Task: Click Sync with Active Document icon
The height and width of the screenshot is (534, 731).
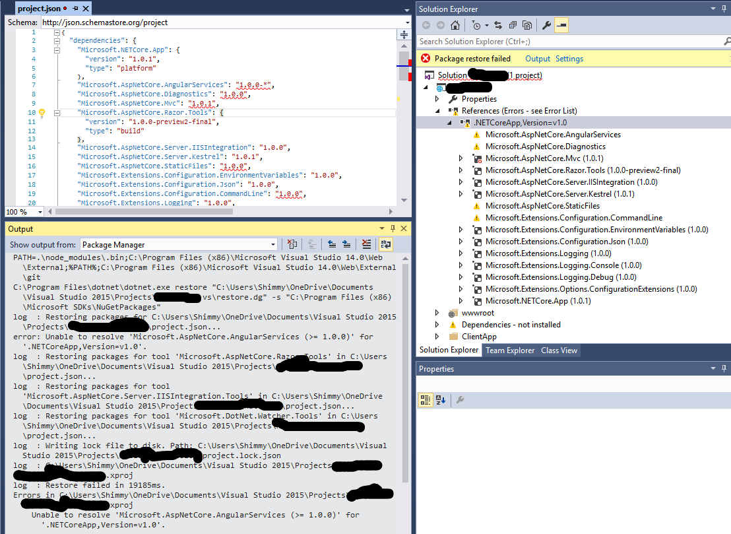Action: pyautogui.click(x=498, y=25)
